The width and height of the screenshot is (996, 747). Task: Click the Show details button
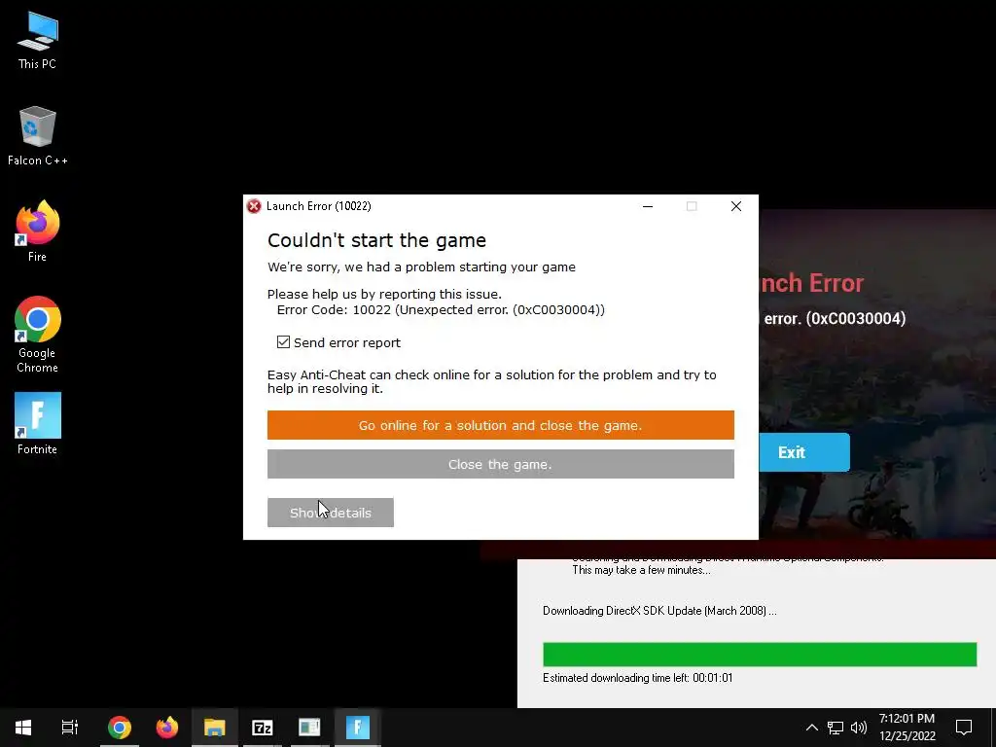click(x=331, y=513)
